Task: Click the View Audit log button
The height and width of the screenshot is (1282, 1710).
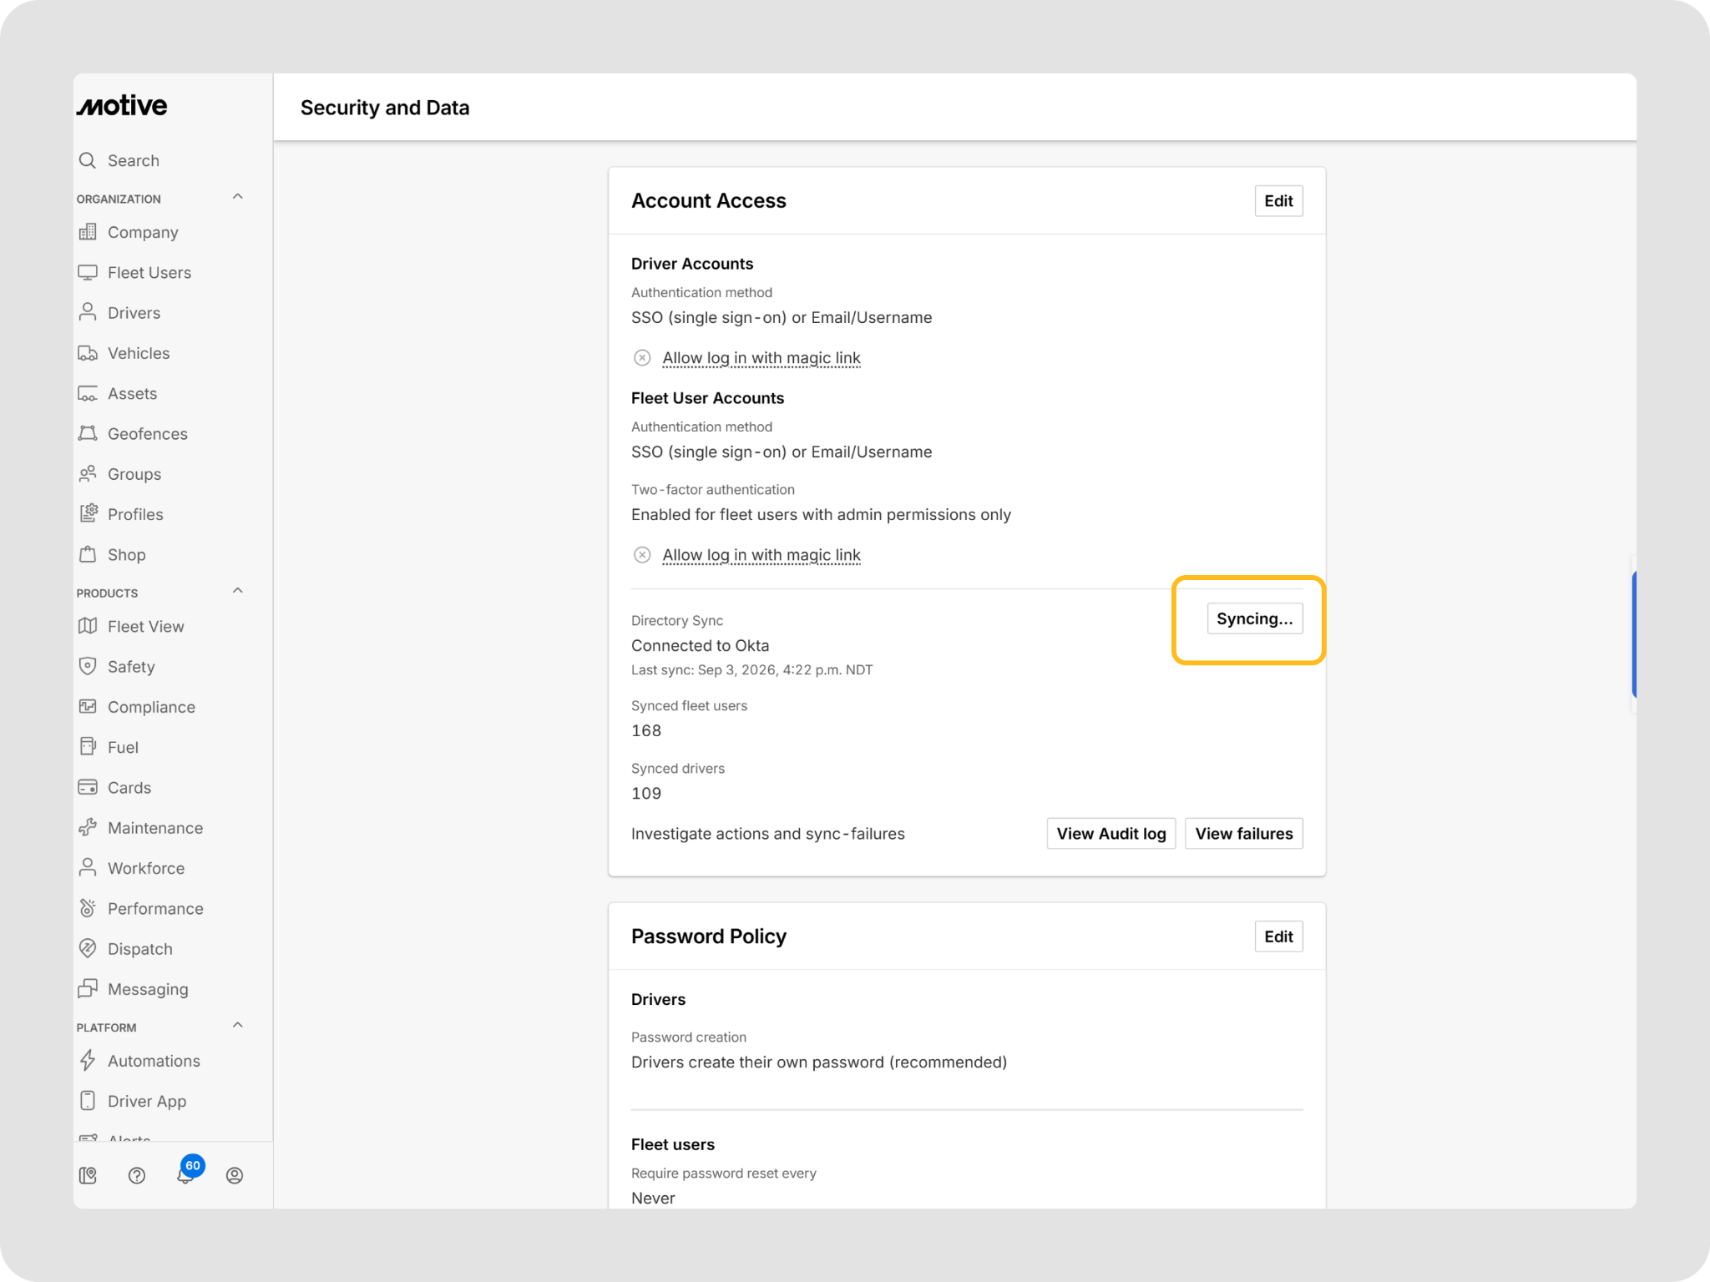Action: pyautogui.click(x=1111, y=834)
